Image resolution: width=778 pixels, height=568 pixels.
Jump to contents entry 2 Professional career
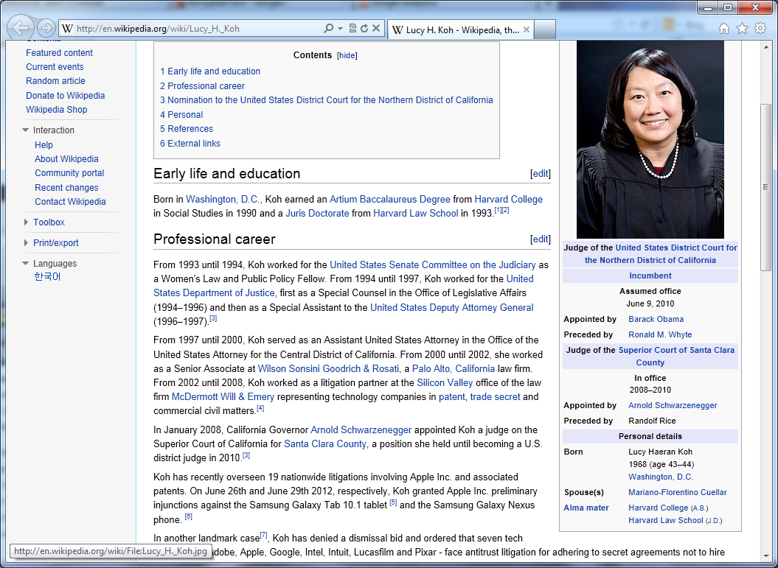pos(202,85)
